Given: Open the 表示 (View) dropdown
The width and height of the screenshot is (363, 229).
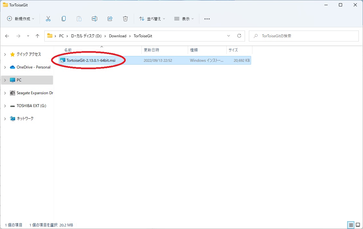Looking at the screenshot, I should [x=184, y=19].
